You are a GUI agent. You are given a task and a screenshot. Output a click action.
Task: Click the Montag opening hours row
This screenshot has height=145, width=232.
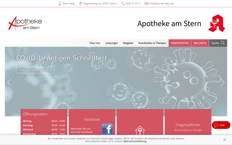44,121
